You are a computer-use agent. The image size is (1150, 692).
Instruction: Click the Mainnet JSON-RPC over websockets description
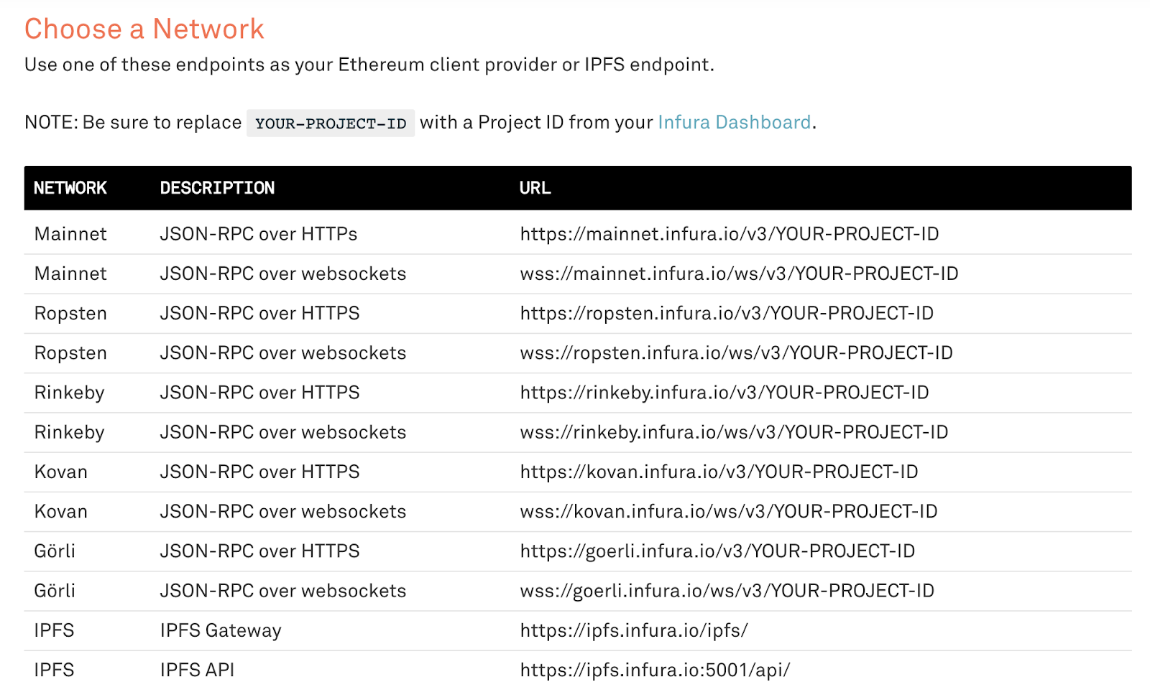[x=283, y=273]
